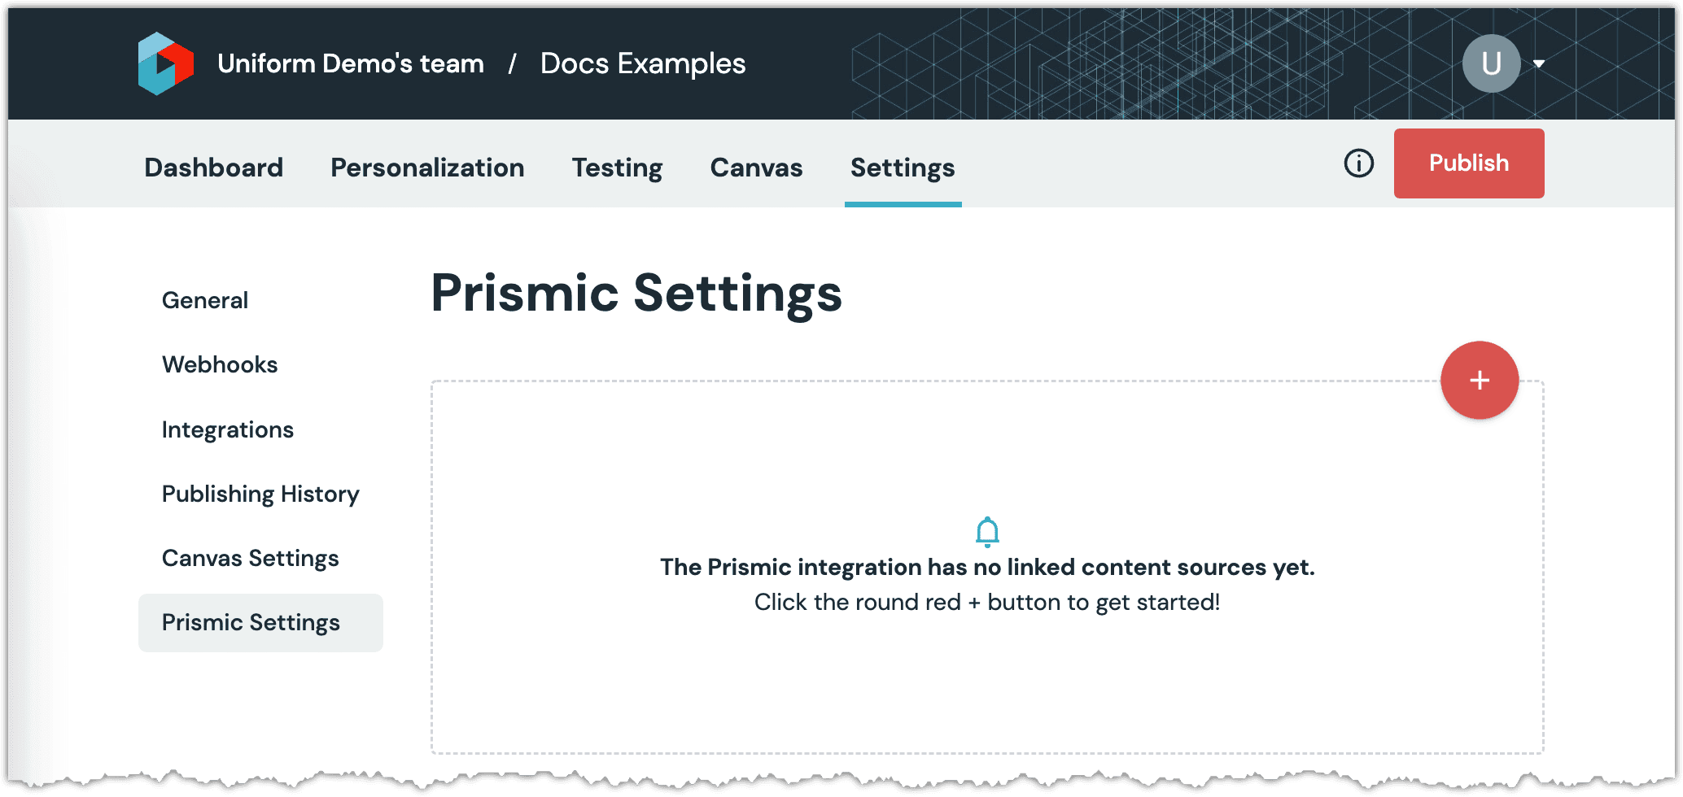Open Webhooks settings
This screenshot has width=1683, height=797.
click(220, 364)
